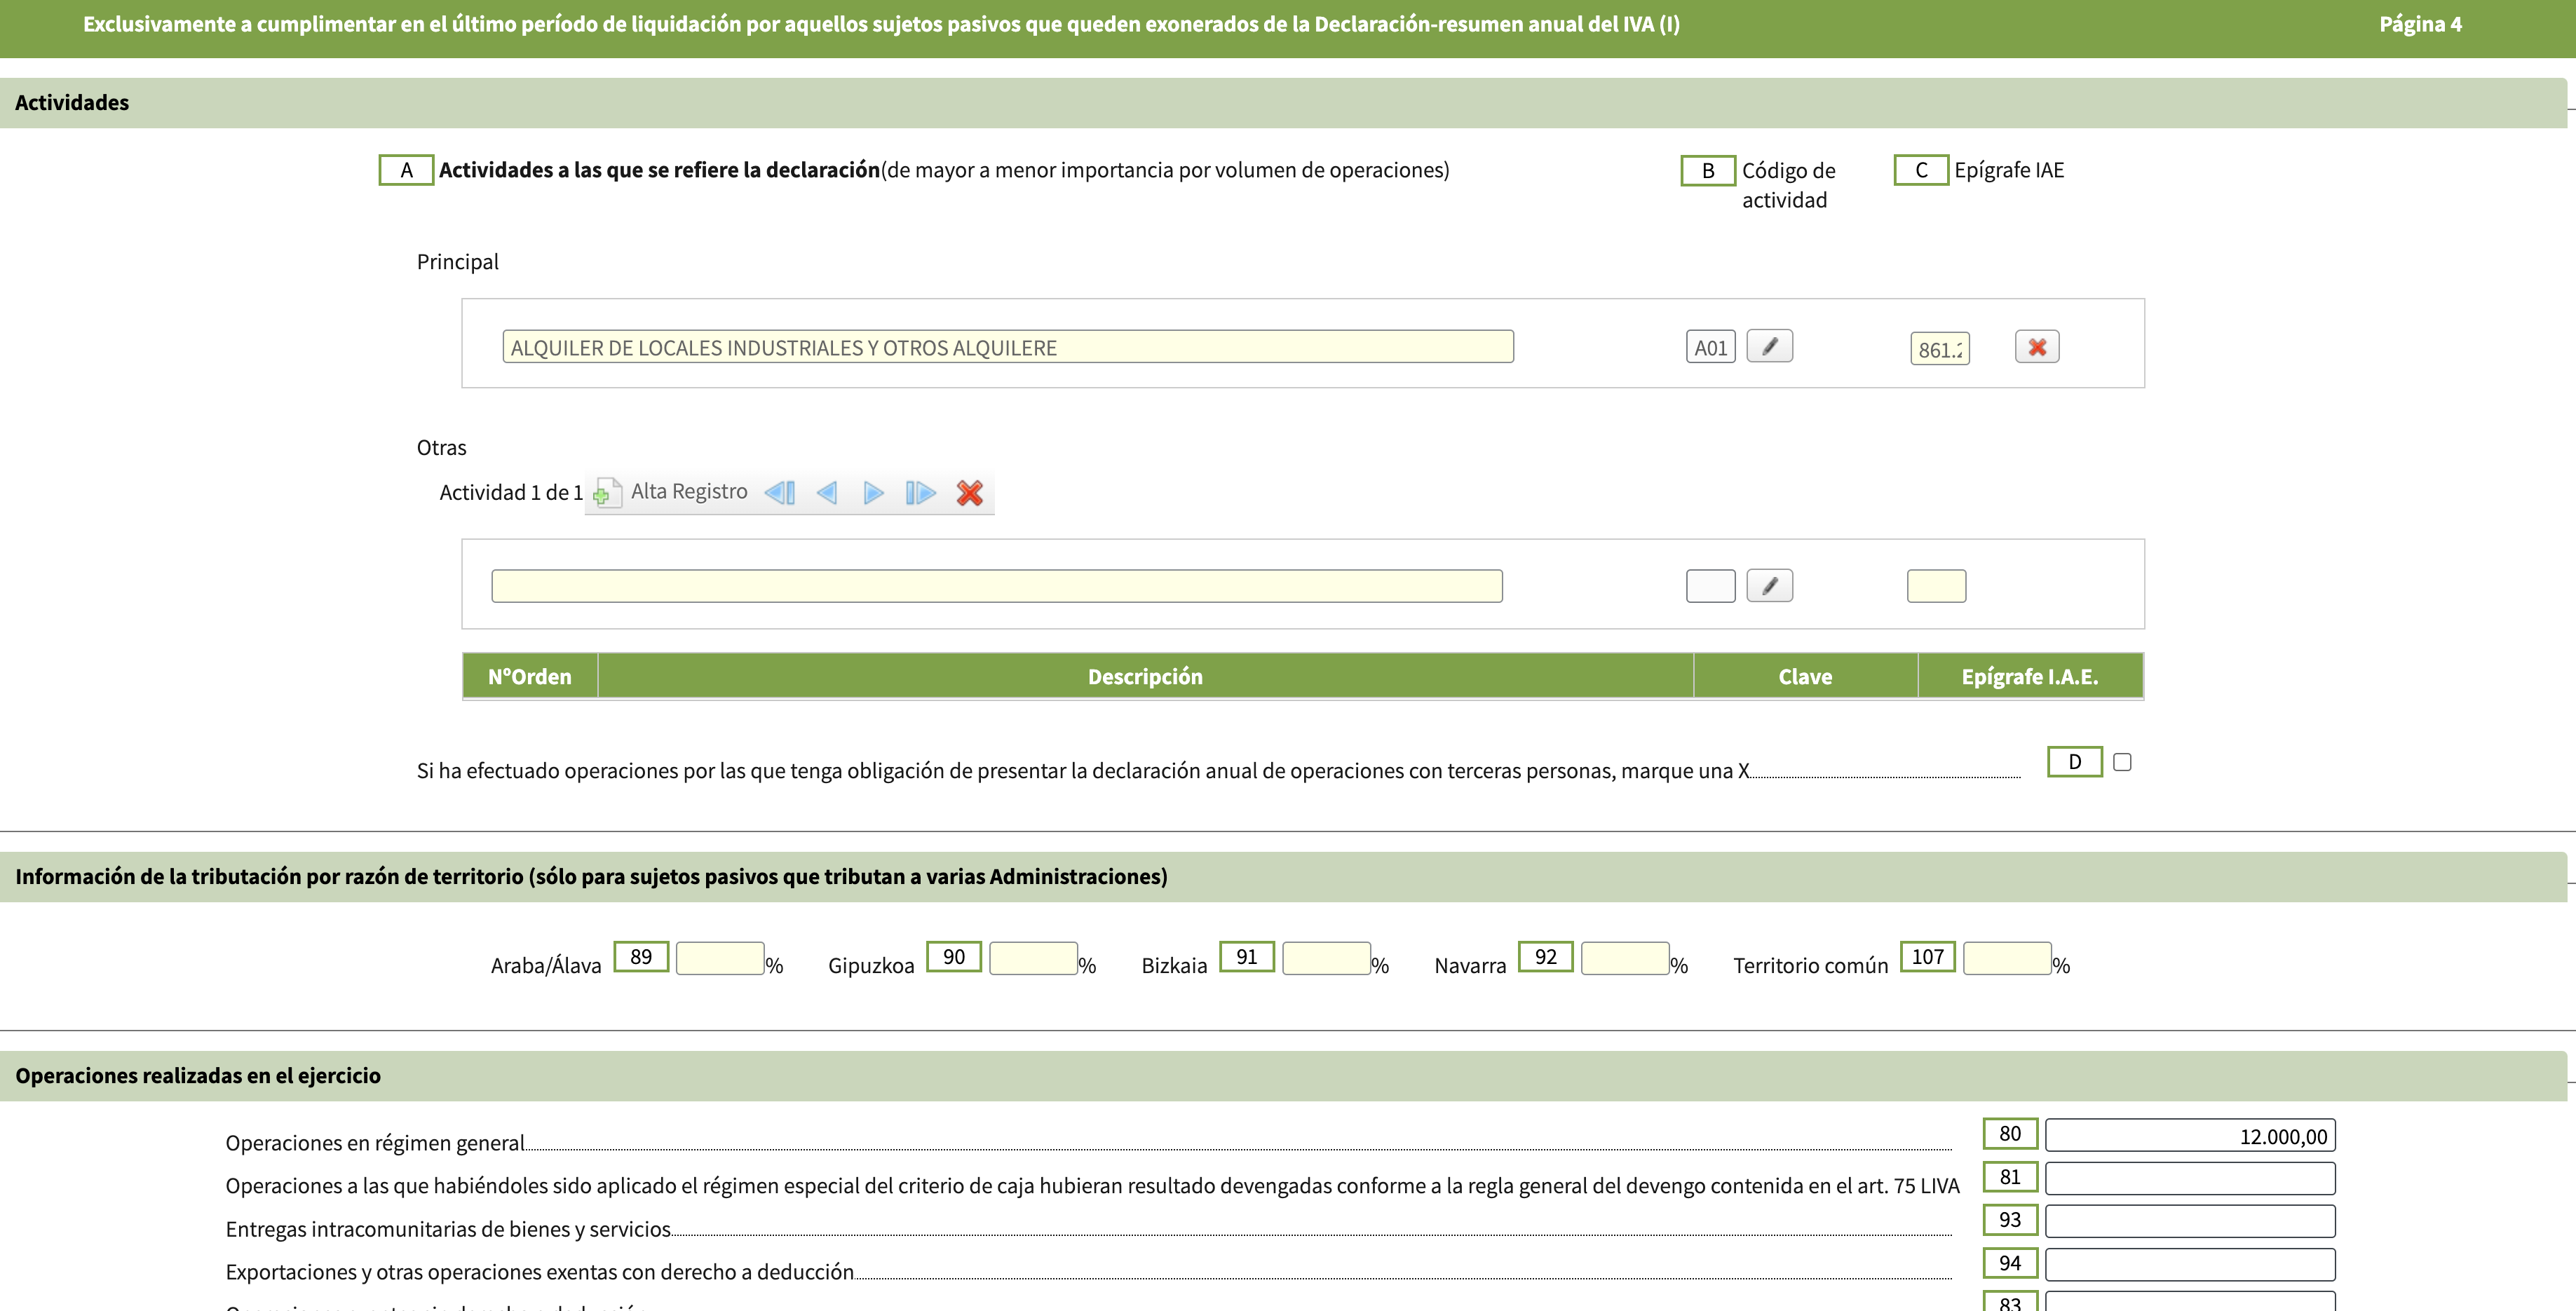Click 'Operaciones realizadas en el ejercicio' heading

pos(198,1075)
